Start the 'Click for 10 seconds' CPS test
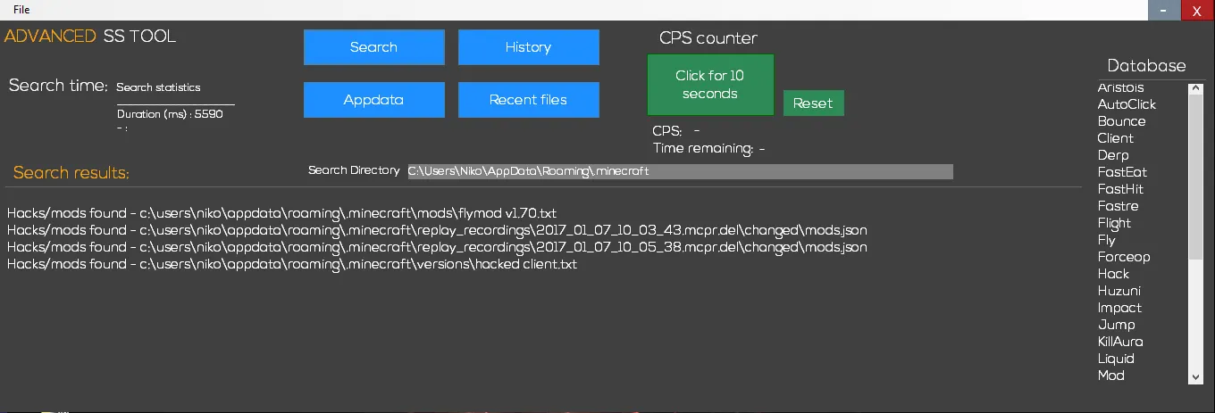Screen dimensions: 1215x413 coord(710,85)
